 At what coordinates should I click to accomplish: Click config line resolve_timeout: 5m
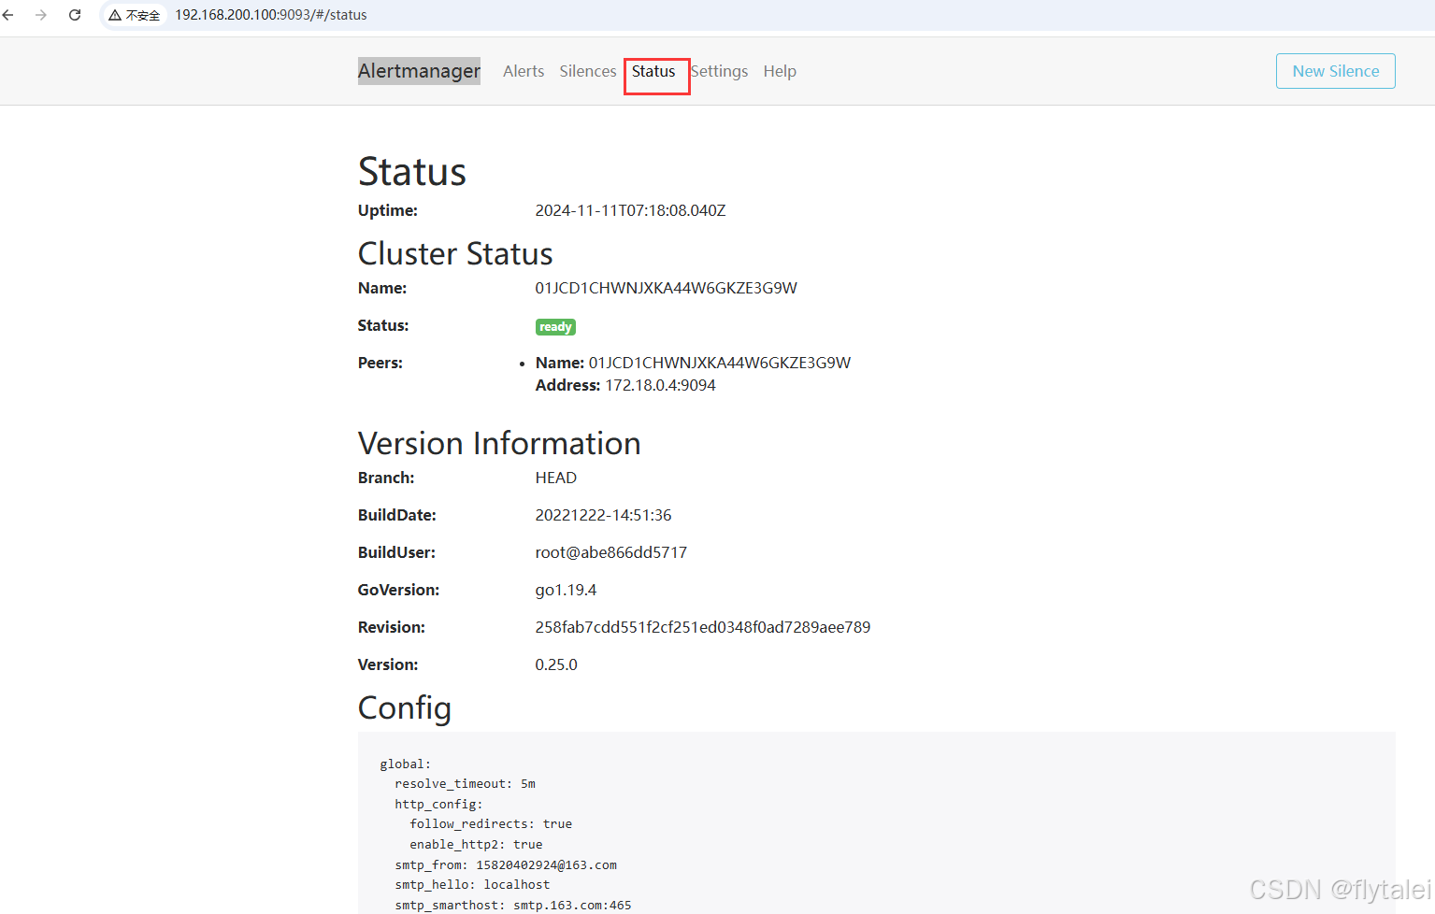[465, 784]
